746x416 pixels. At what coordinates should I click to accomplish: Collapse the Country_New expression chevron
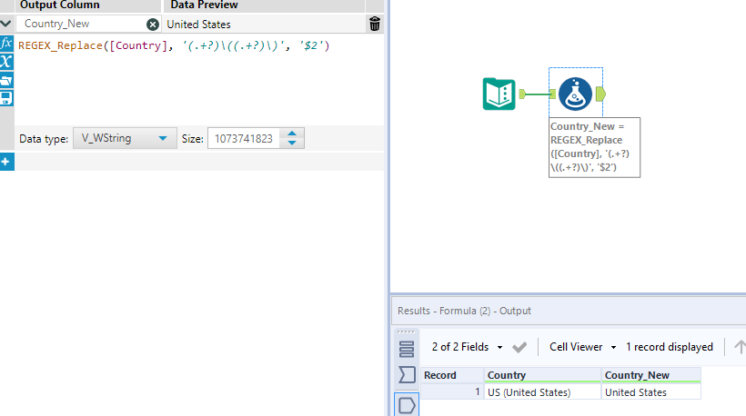tap(6, 24)
